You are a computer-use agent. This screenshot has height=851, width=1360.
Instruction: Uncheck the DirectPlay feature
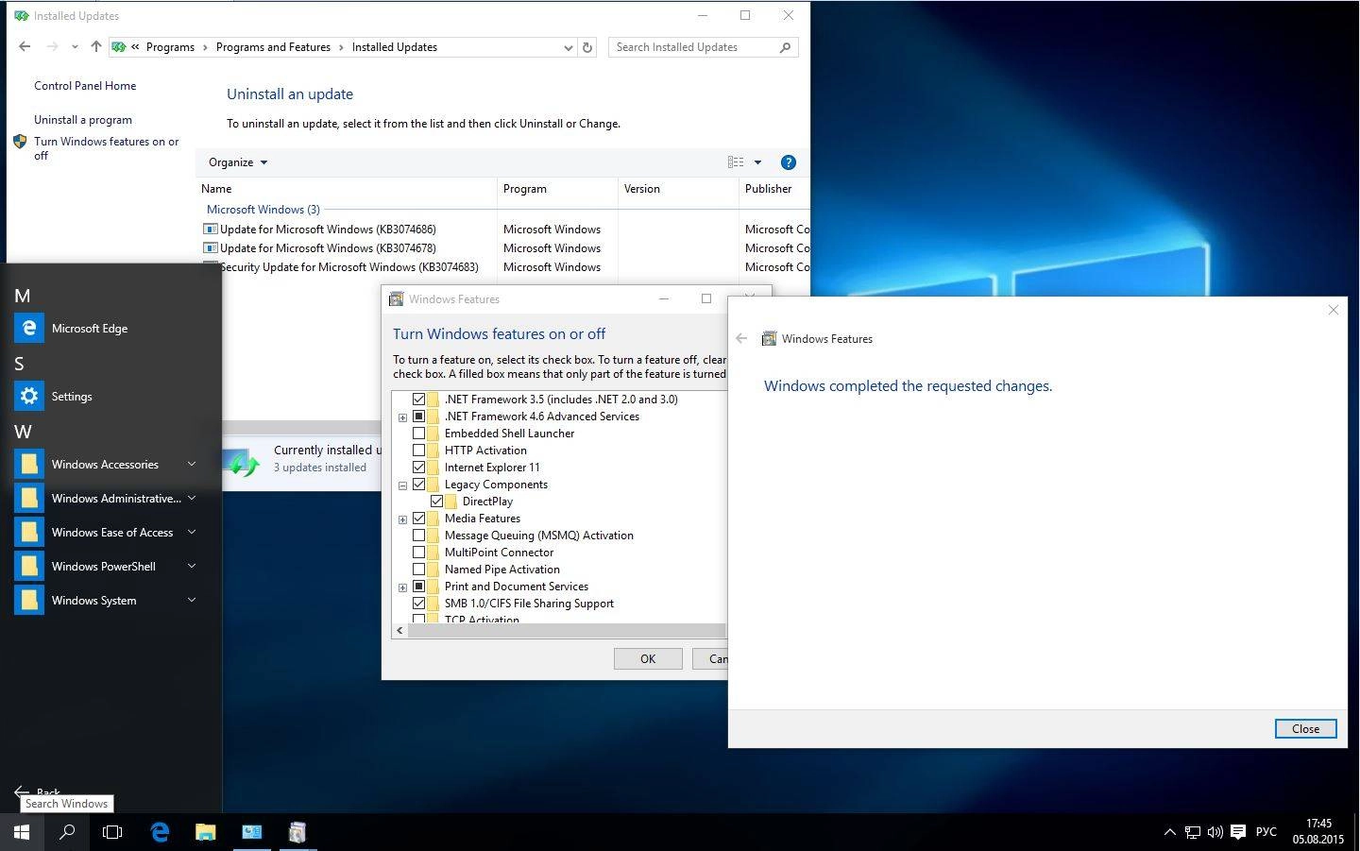(x=436, y=502)
